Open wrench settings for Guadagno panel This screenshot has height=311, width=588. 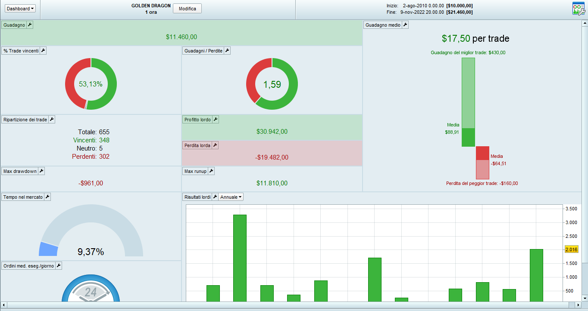click(30, 25)
